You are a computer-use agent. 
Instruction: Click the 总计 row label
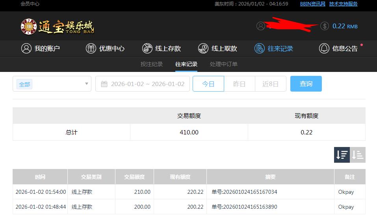[x=71, y=132]
